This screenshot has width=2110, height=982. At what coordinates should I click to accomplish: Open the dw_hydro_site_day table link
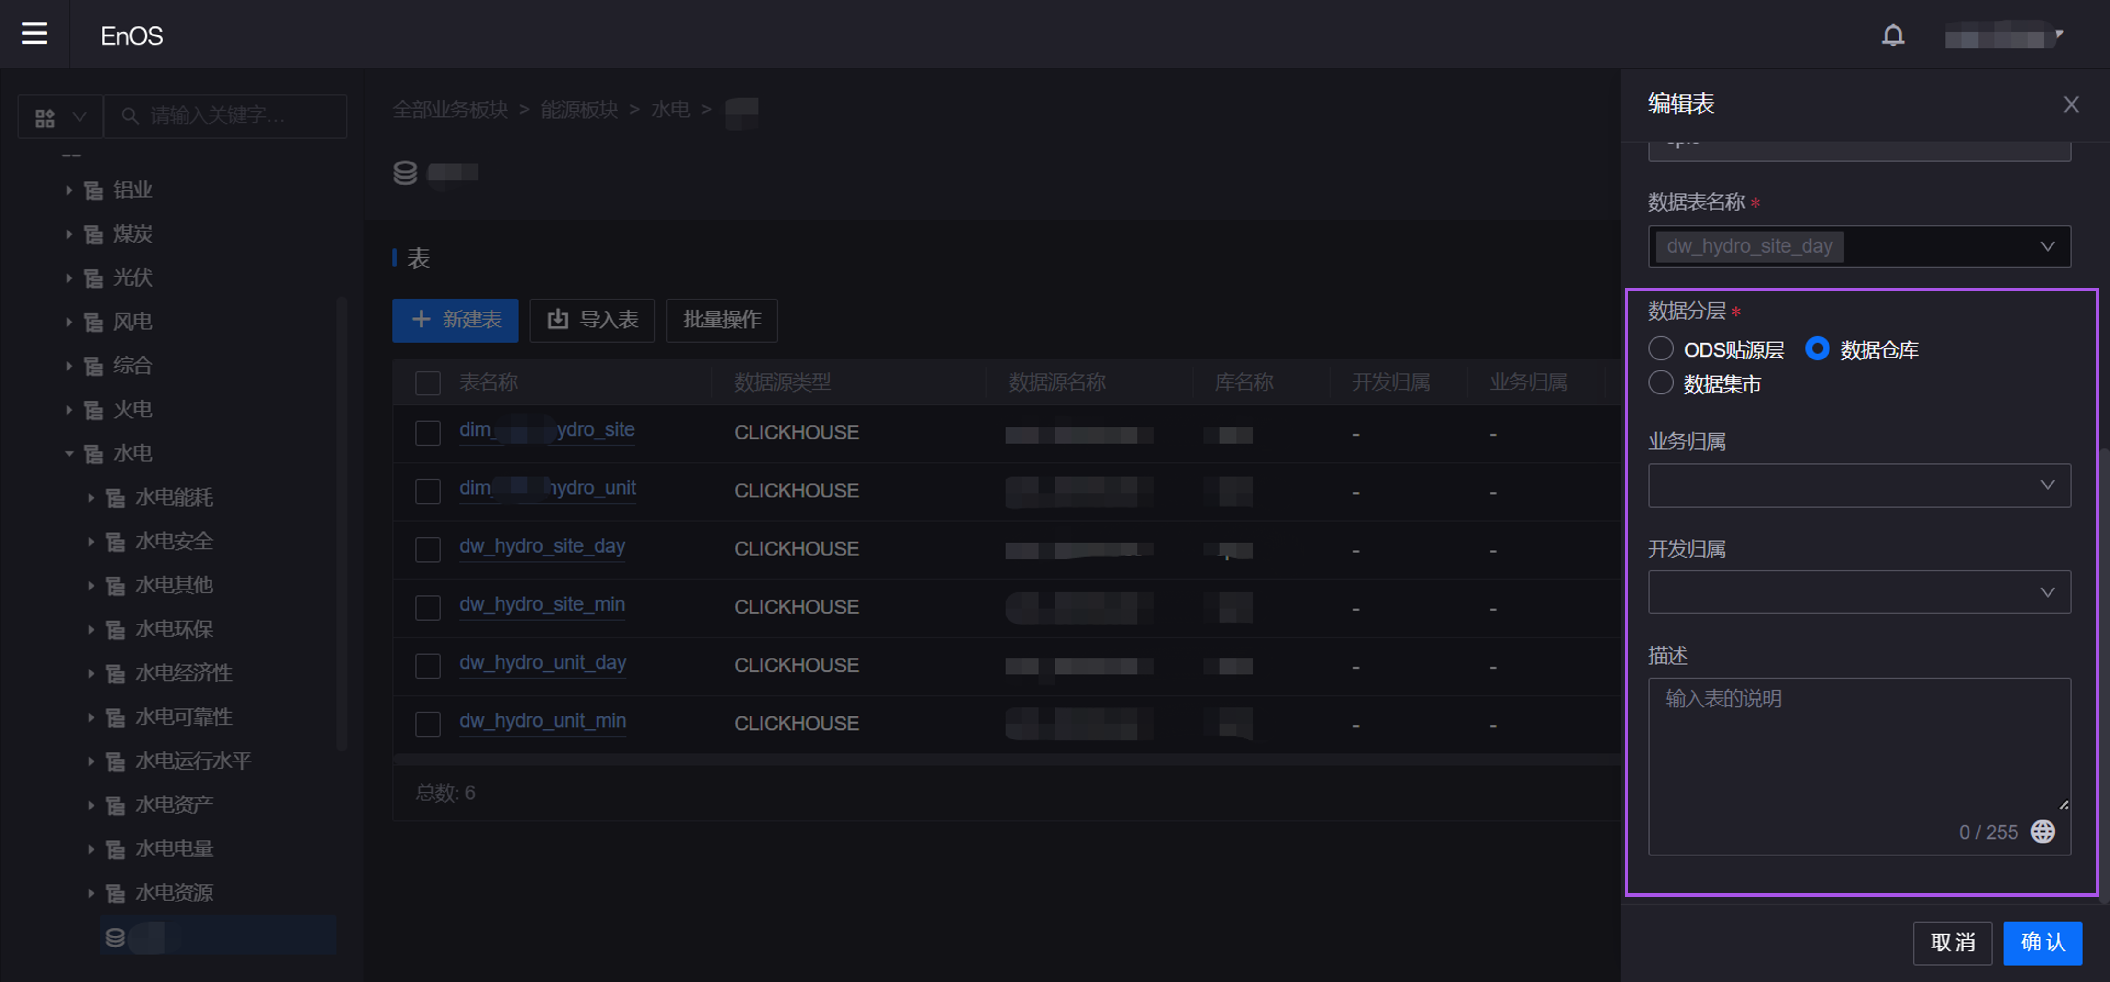(x=542, y=547)
